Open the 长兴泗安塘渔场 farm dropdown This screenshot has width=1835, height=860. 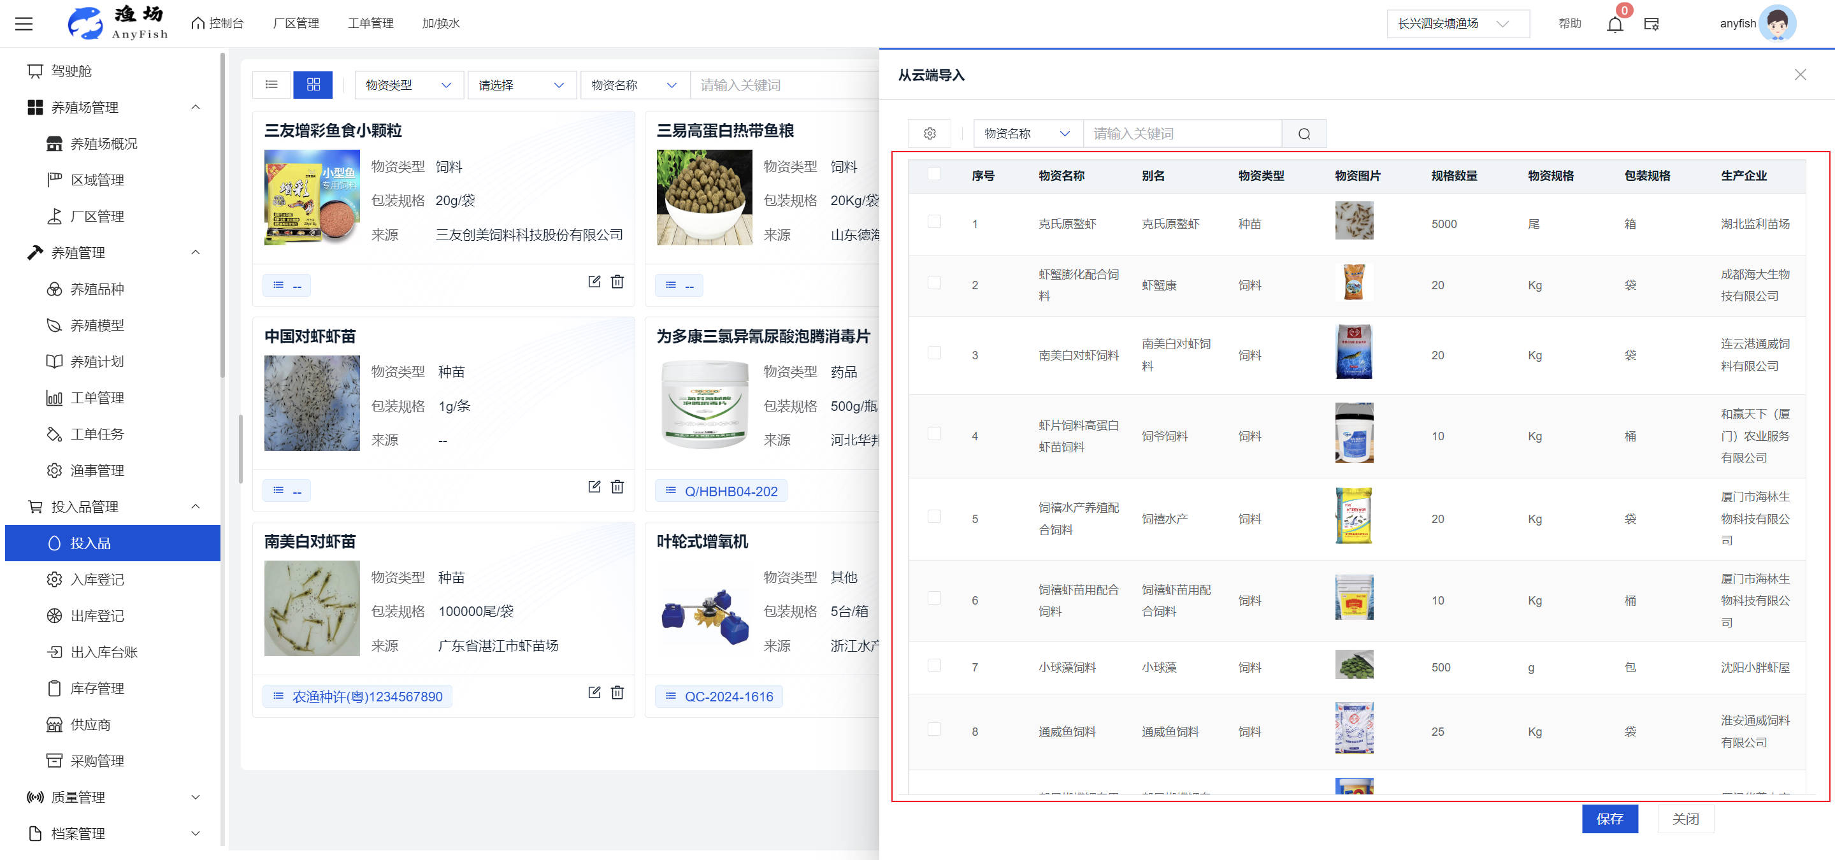tap(1457, 24)
